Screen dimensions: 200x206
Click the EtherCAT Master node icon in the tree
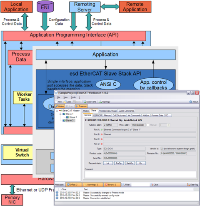(x=60, y=111)
